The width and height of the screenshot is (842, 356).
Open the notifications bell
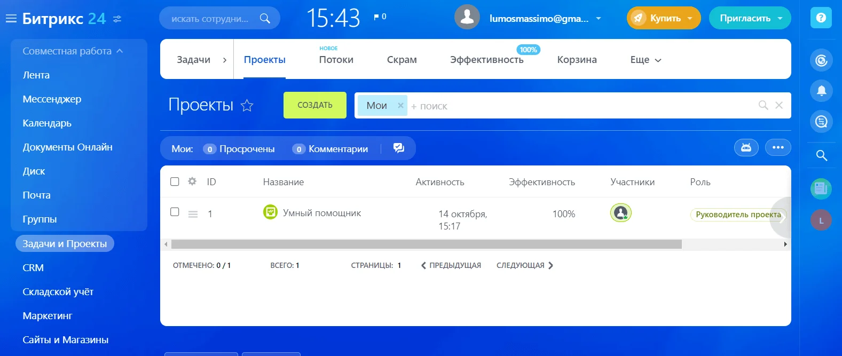coord(821,90)
